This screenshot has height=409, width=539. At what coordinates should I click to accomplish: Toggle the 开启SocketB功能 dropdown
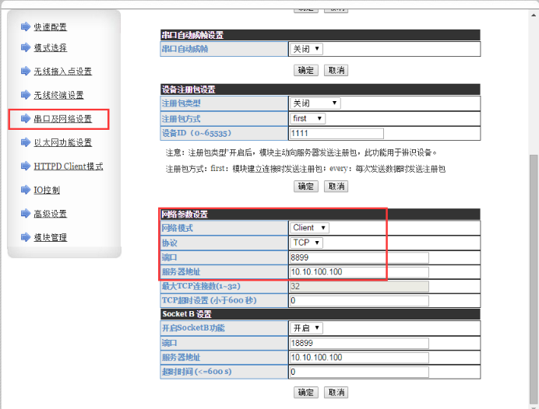click(306, 328)
